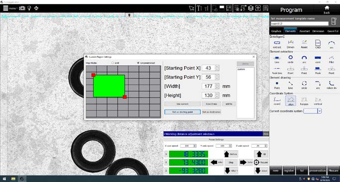The image size is (340, 182).
Task: Open the Current coordinate system dropdown
Action: click(320, 111)
